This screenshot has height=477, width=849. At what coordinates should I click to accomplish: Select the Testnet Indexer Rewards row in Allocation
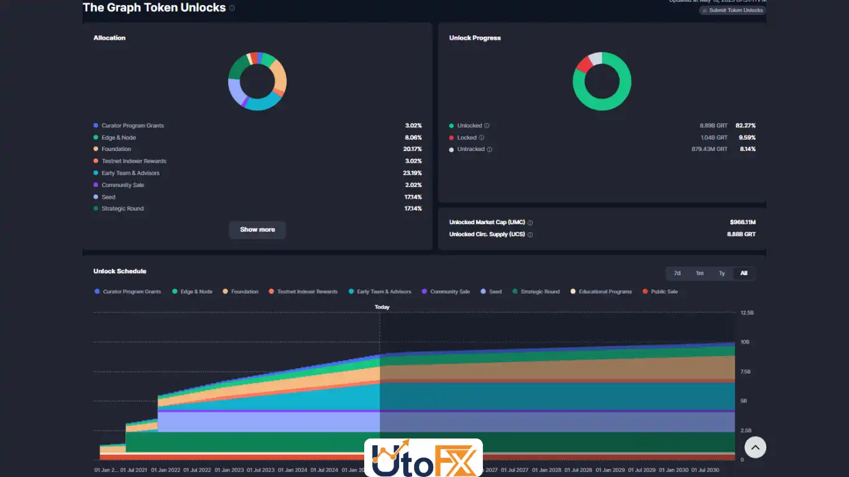coord(257,161)
